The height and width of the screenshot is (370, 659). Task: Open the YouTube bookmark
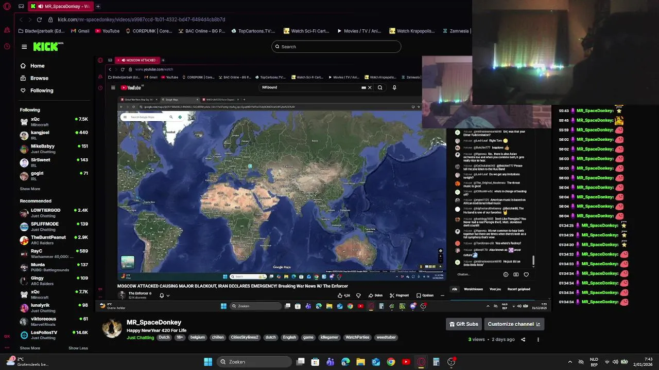coord(107,31)
